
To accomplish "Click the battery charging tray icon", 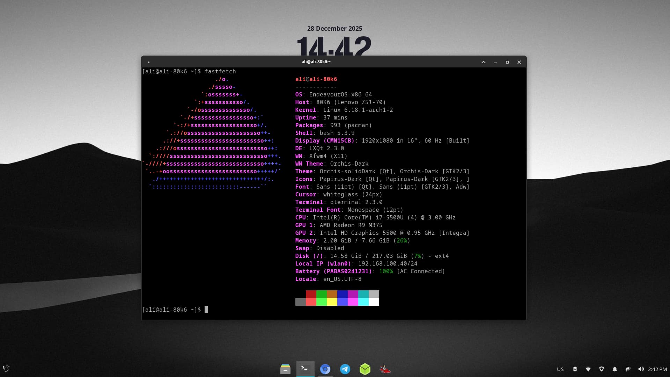I will [575, 369].
